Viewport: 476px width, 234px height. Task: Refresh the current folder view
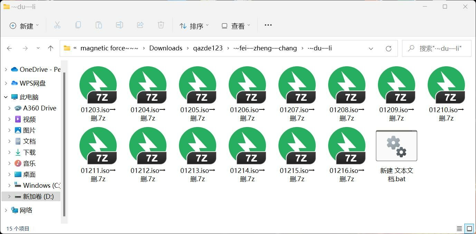[x=389, y=48]
